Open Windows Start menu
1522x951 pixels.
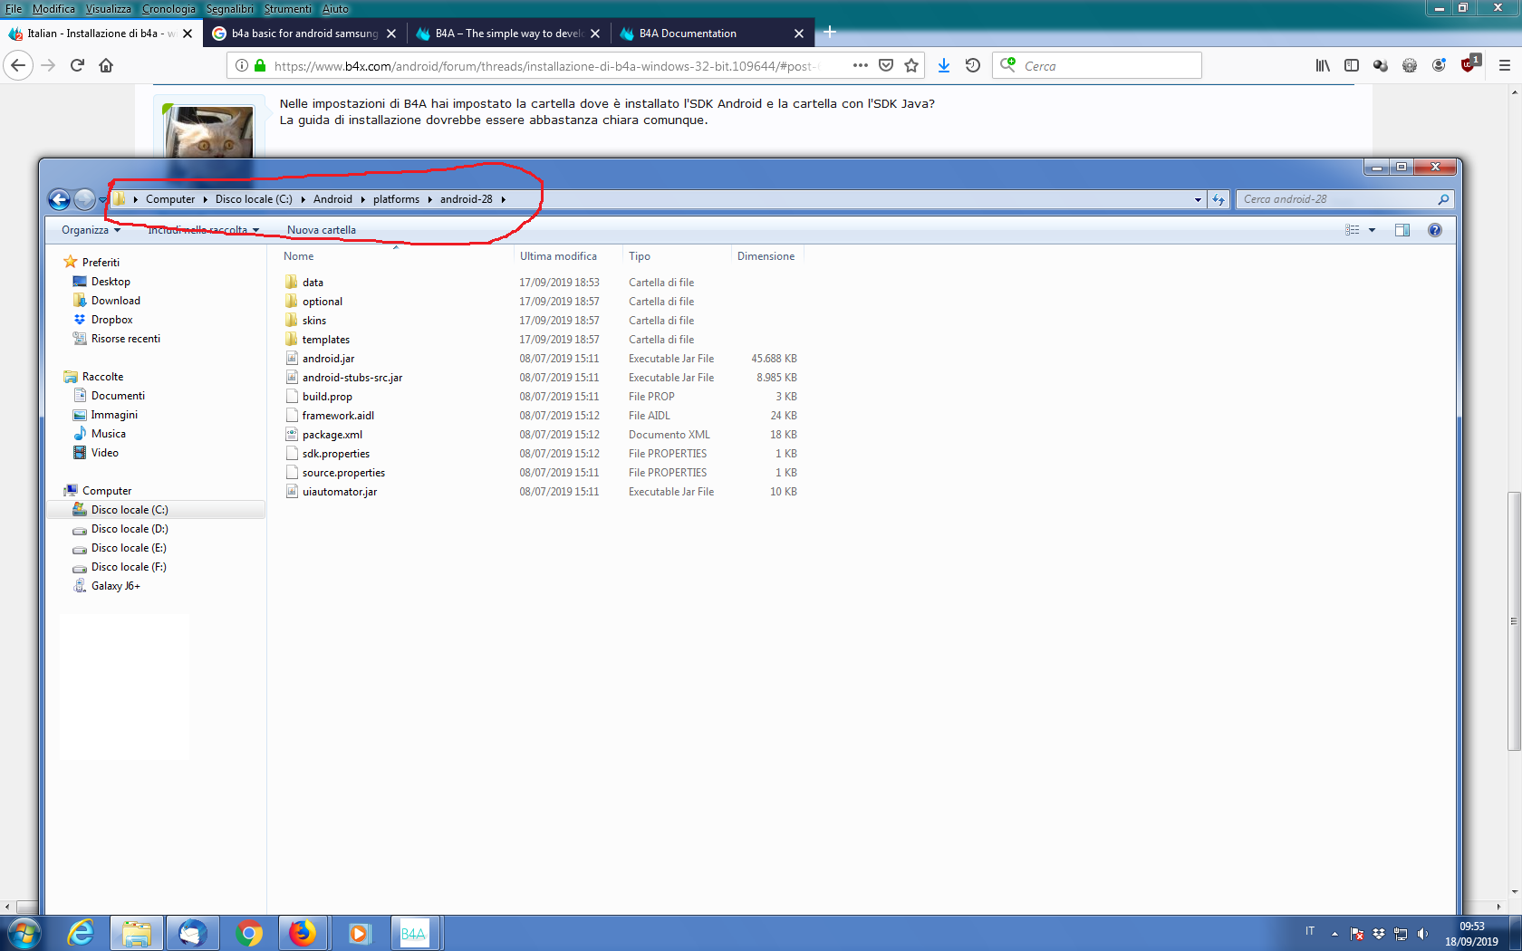point(24,933)
